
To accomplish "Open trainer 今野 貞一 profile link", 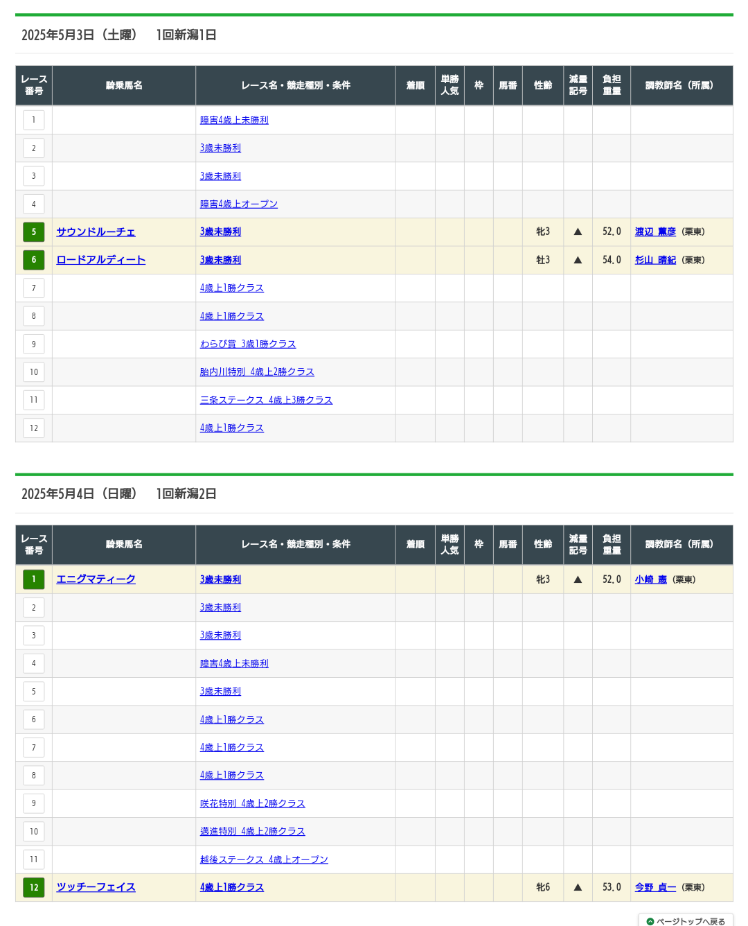I will pos(655,887).
